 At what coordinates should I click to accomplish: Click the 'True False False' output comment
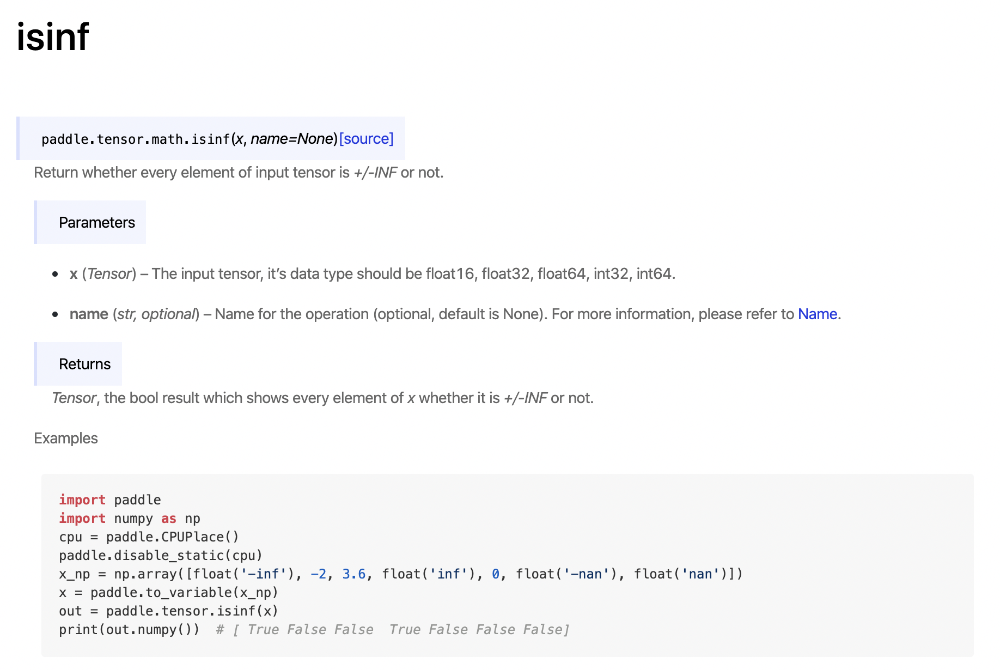tap(393, 630)
